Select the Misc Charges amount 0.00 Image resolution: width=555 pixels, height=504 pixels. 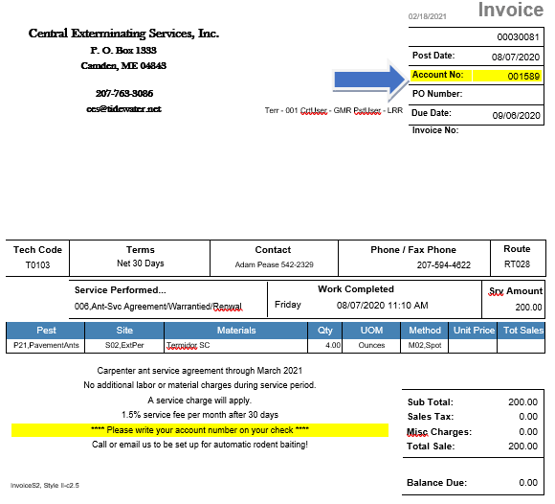coord(528,432)
